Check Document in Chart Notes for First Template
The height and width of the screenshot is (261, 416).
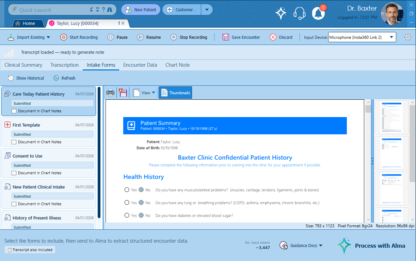coord(14,142)
